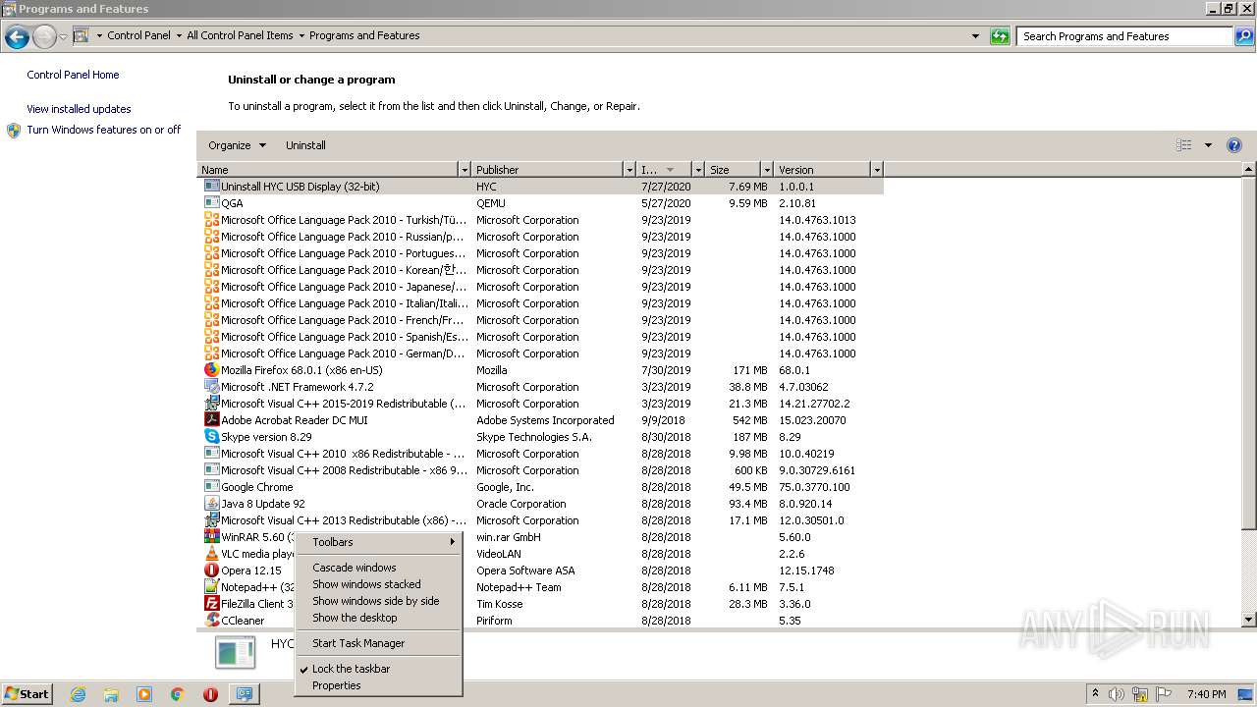
Task: Open the Installed On column filter dropdown
Action: [698, 170]
